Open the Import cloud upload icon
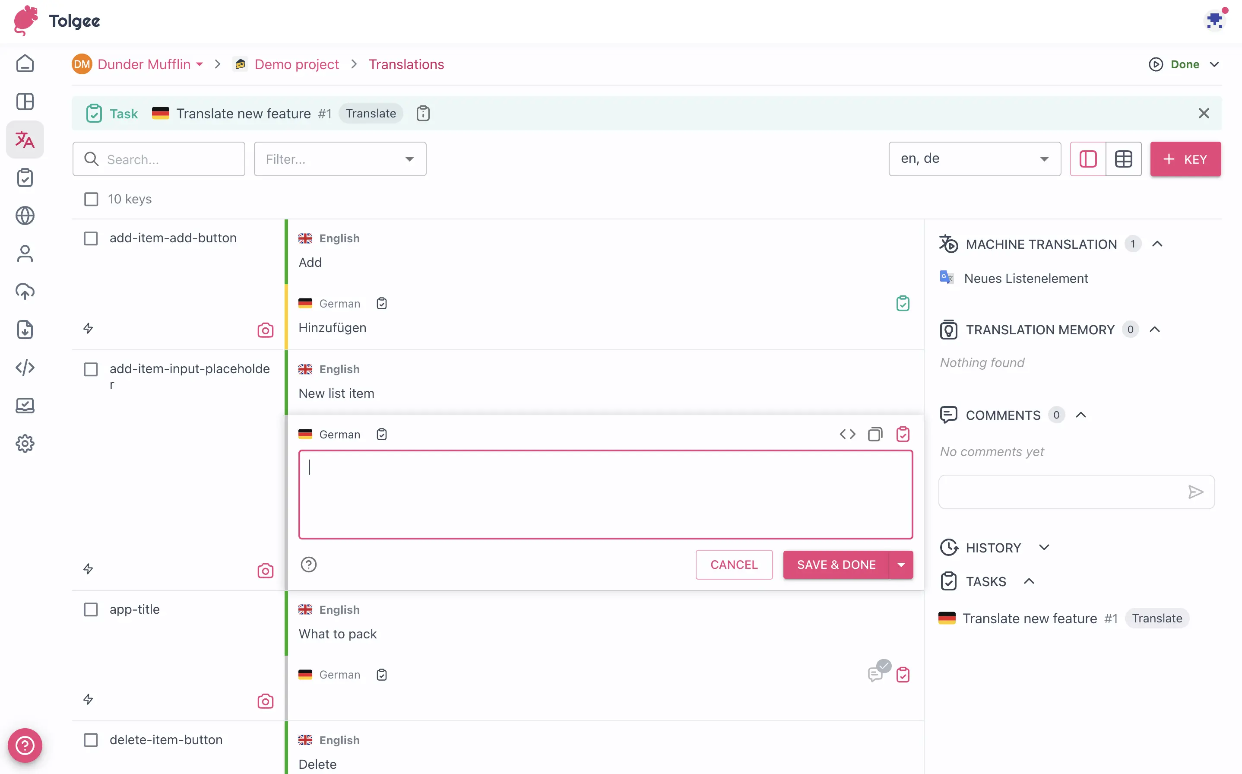1242x774 pixels. [x=25, y=291]
